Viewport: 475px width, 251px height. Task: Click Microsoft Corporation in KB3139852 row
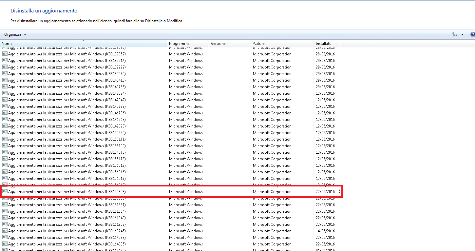pos(272,54)
